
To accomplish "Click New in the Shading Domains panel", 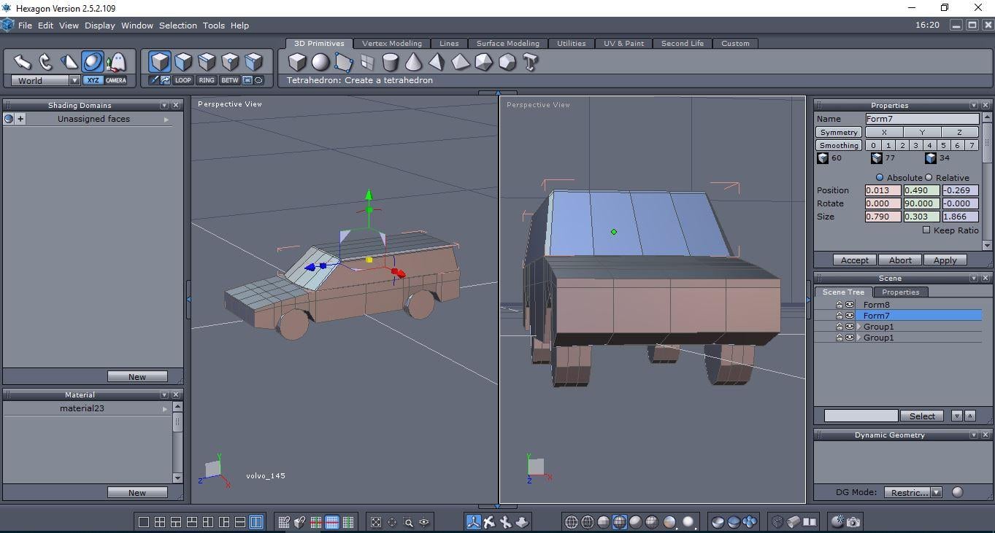I will [137, 377].
